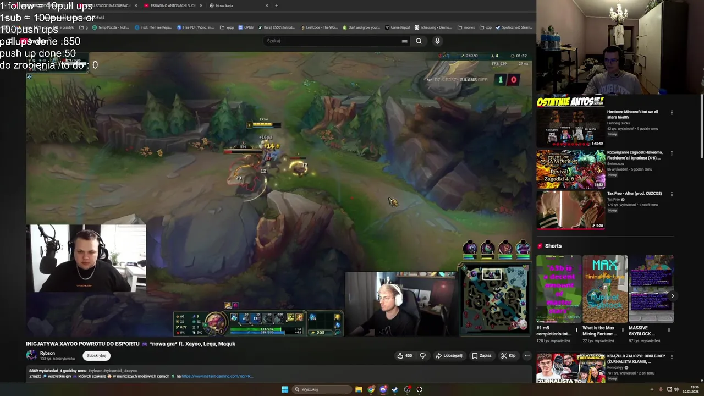The image size is (704, 396).
Task: Open options for MASSIVE SKYBLOCK short
Action: click(x=669, y=330)
